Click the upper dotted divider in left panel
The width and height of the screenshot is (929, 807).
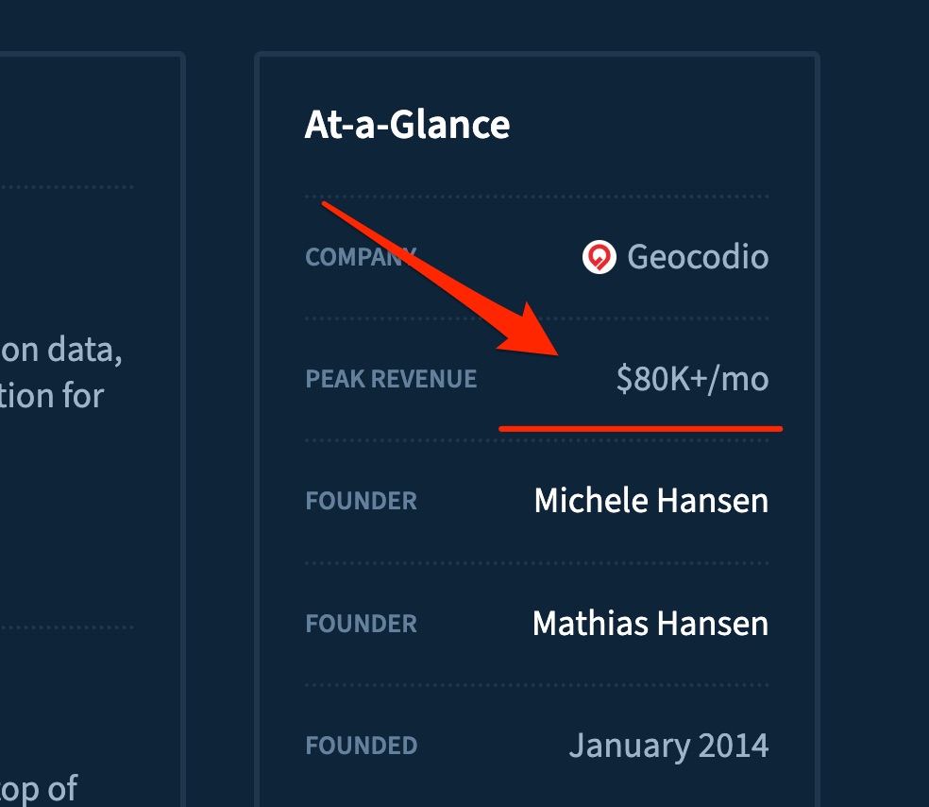click(66, 187)
